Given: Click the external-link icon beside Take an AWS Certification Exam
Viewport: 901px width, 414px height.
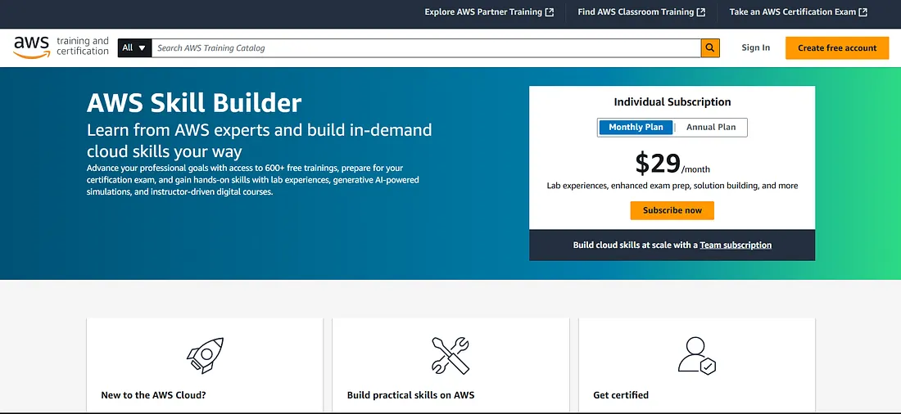Looking at the screenshot, I should (863, 12).
